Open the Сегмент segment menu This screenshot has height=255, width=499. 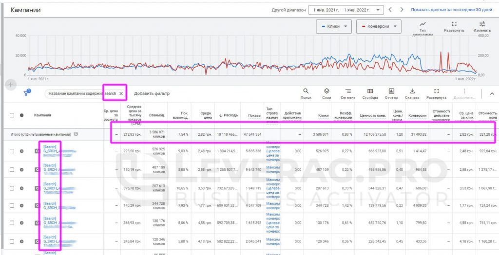[x=348, y=94]
